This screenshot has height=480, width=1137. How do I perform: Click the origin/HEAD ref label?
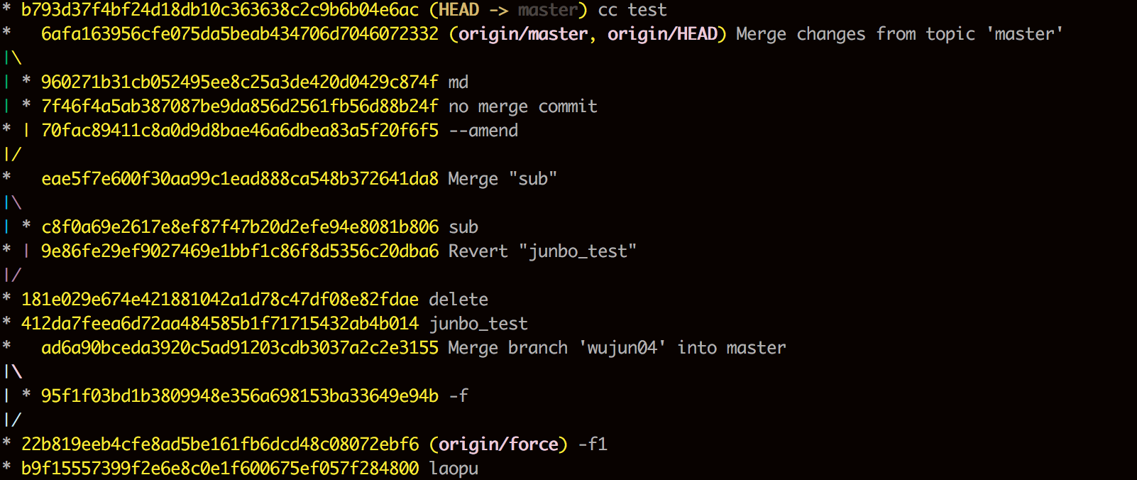[662, 34]
